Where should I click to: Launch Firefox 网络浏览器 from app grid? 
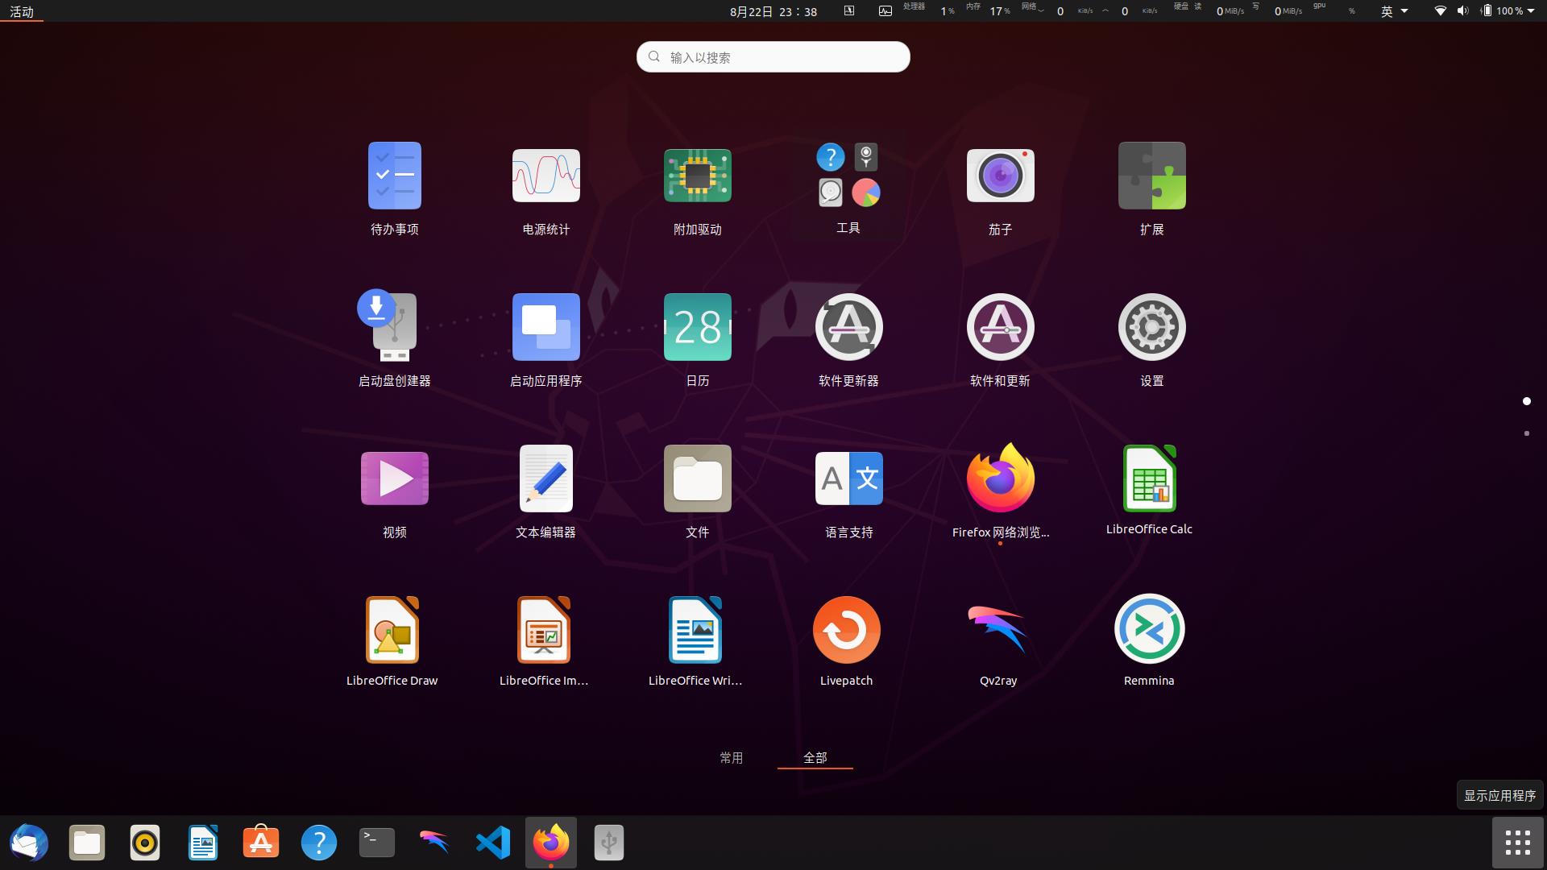pyautogui.click(x=1001, y=491)
